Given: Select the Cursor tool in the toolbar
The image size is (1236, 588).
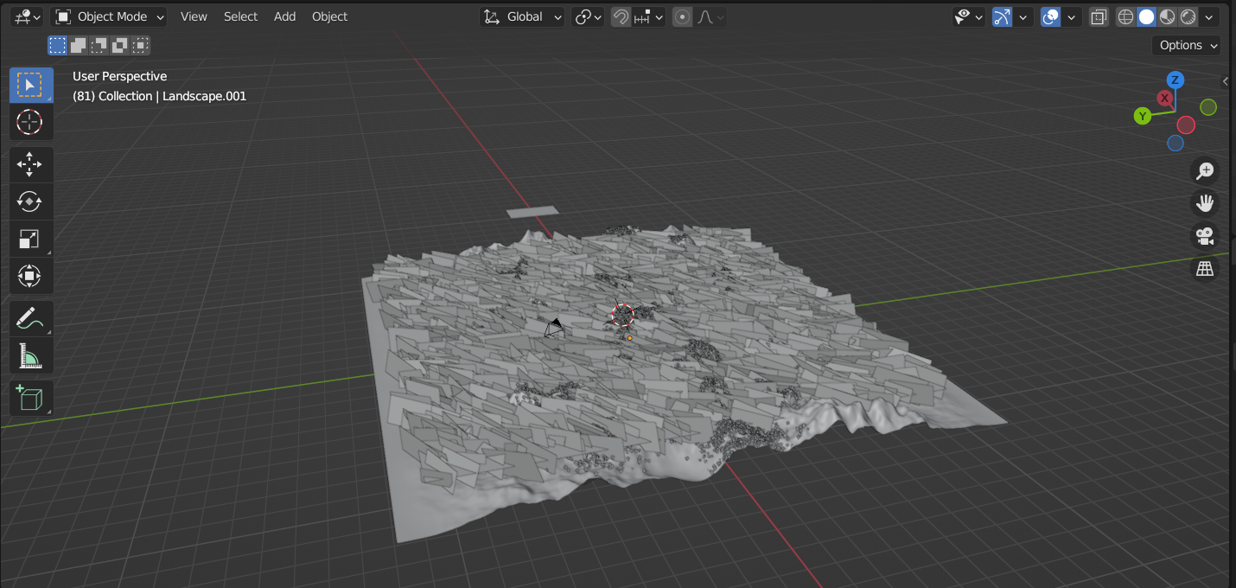Looking at the screenshot, I should tap(30, 122).
